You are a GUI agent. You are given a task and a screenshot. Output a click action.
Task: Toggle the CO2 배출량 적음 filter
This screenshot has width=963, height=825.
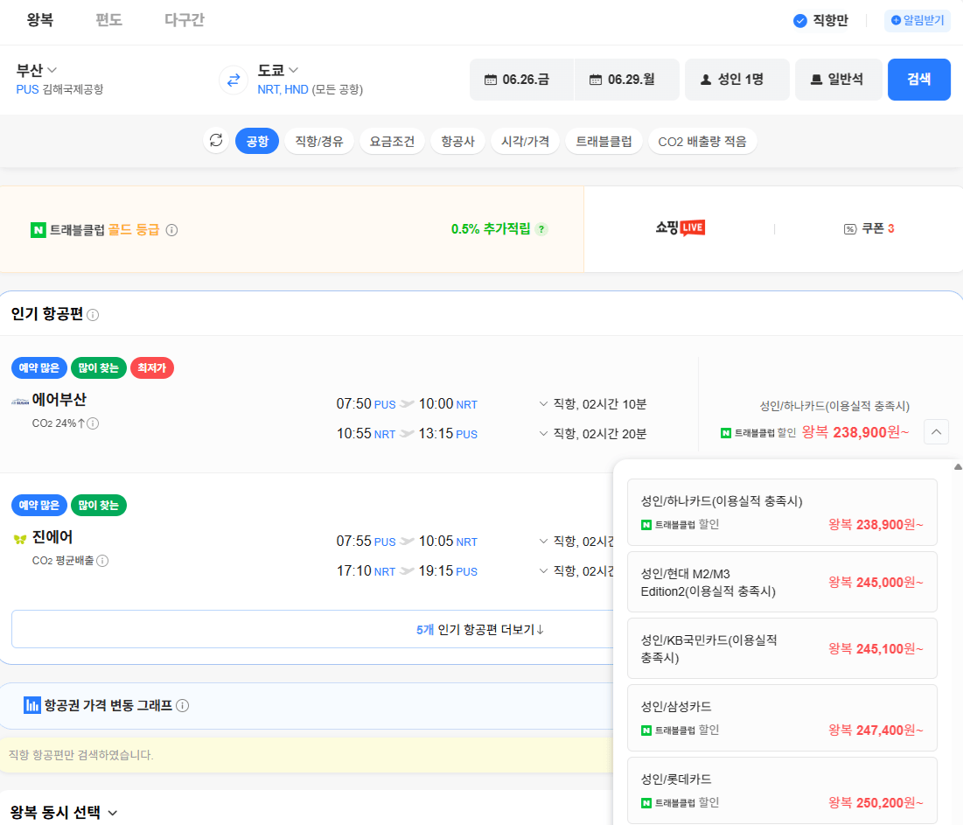pyautogui.click(x=702, y=141)
